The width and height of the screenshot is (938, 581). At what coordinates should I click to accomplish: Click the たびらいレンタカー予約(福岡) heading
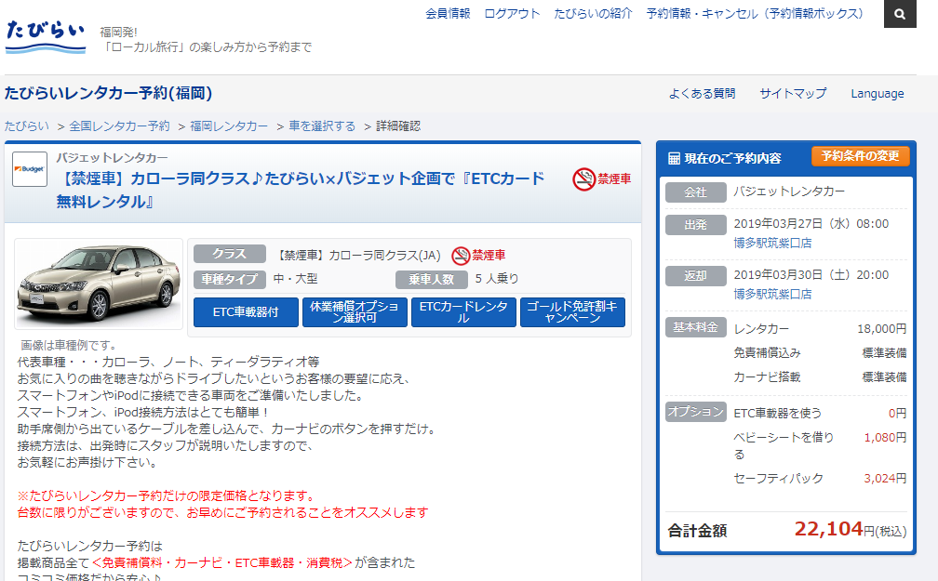point(108,93)
